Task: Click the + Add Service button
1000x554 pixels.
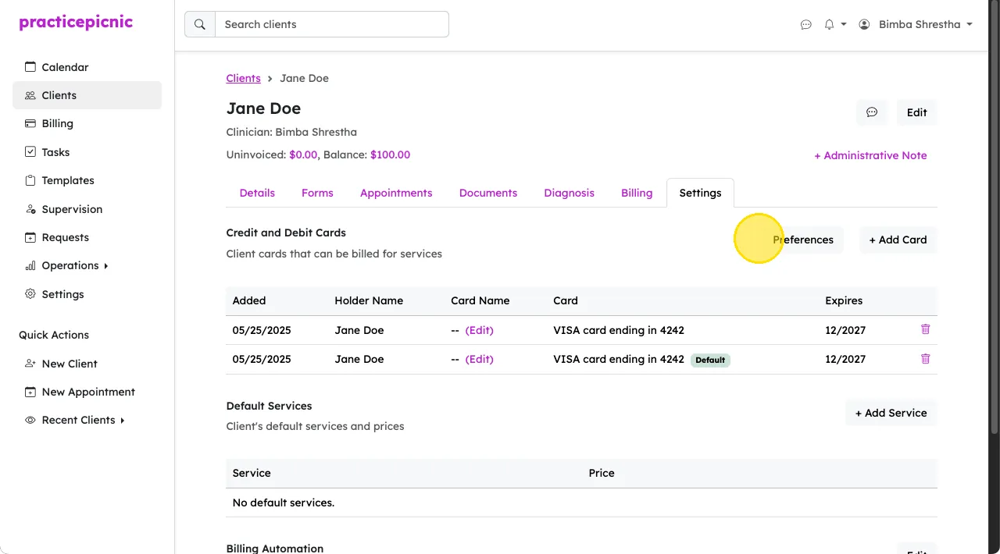Action: 891,413
